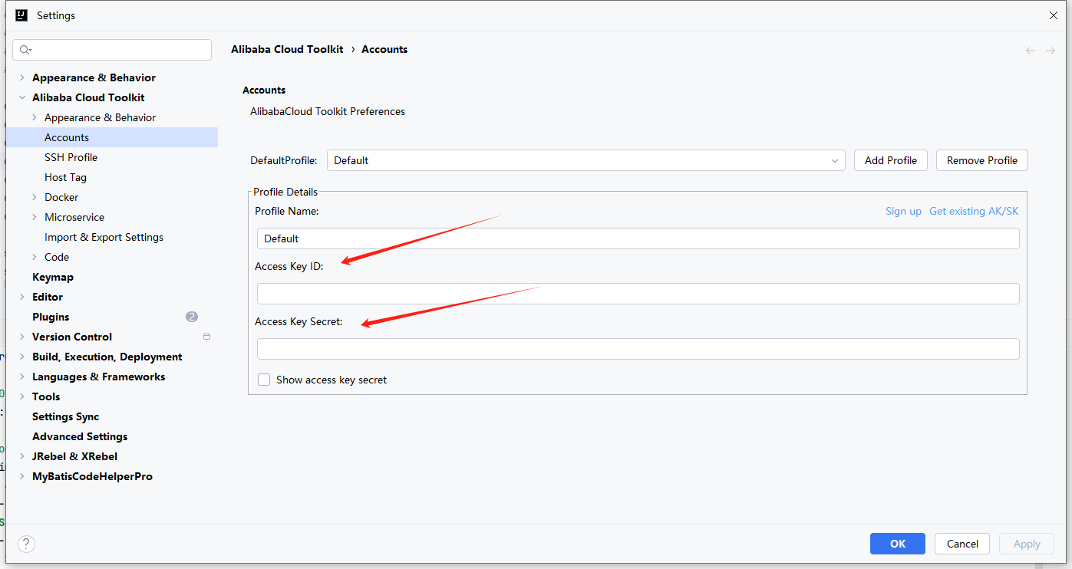Expand Appearance & Behavior top-level node
This screenshot has height=569, width=1072.
(21, 77)
